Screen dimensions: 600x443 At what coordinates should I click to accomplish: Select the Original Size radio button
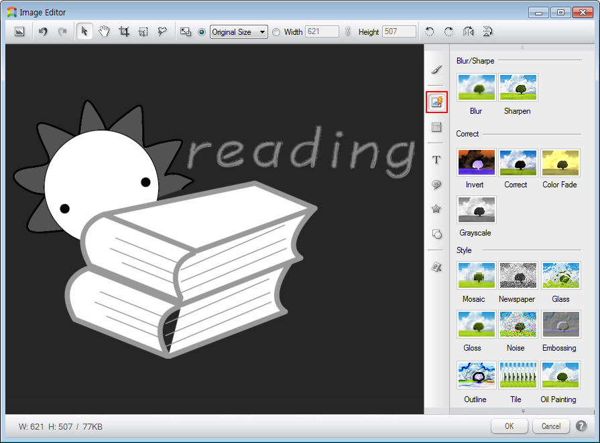click(x=202, y=31)
